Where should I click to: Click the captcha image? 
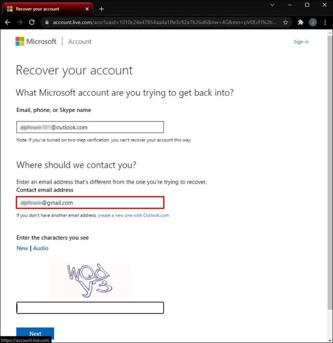[x=90, y=280]
